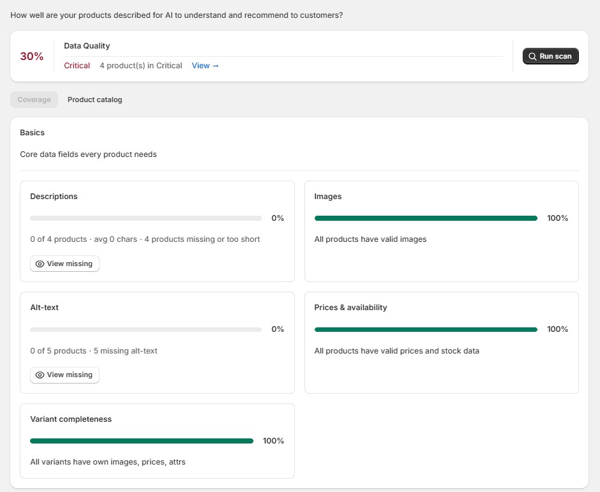Click the Descriptions 0% progress bar

pyautogui.click(x=146, y=218)
